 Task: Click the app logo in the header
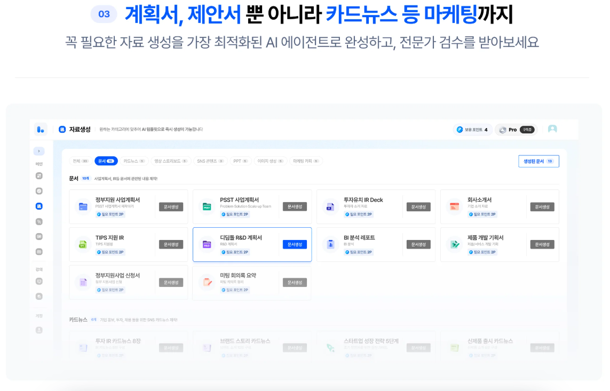41,130
